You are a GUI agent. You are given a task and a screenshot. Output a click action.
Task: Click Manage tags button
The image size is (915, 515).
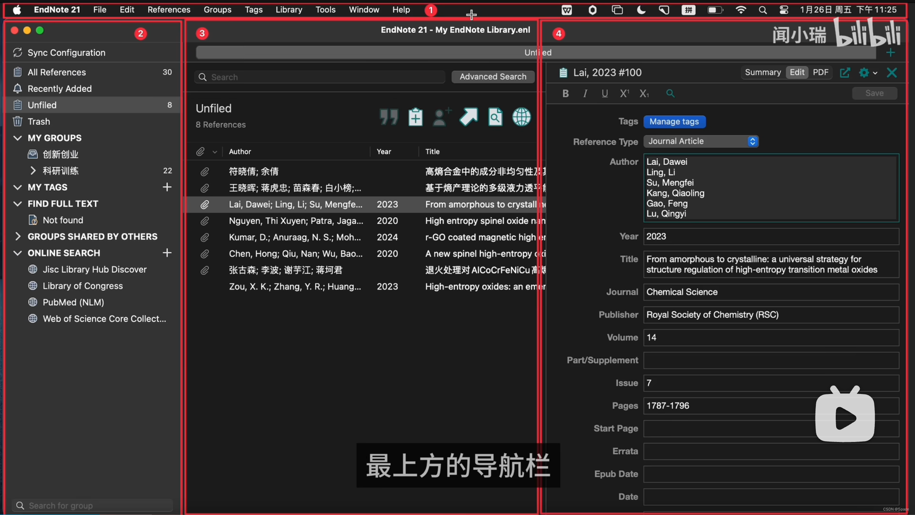[x=674, y=122]
